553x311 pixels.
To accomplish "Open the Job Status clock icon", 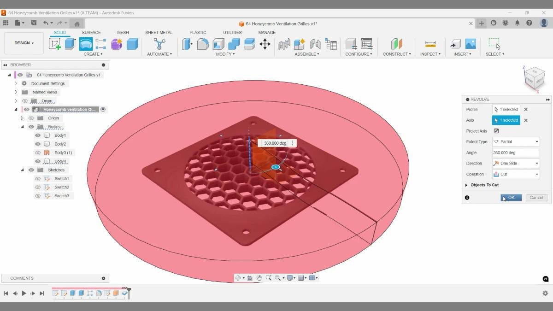I will point(506,23).
